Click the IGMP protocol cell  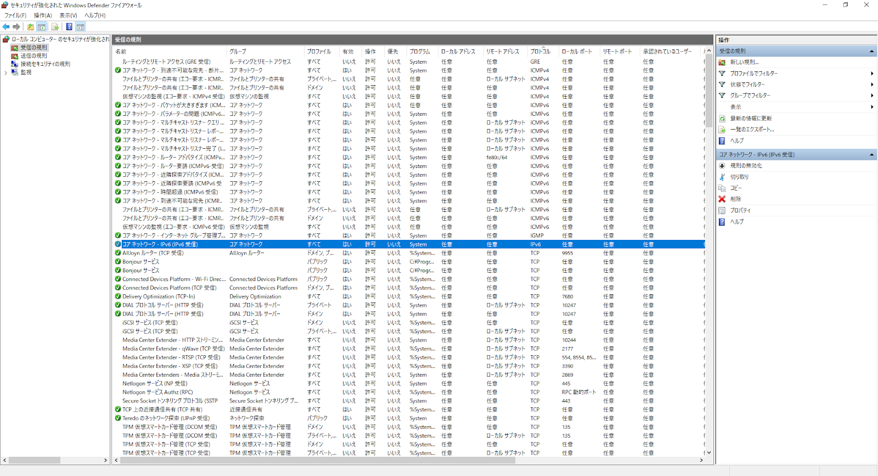537,236
